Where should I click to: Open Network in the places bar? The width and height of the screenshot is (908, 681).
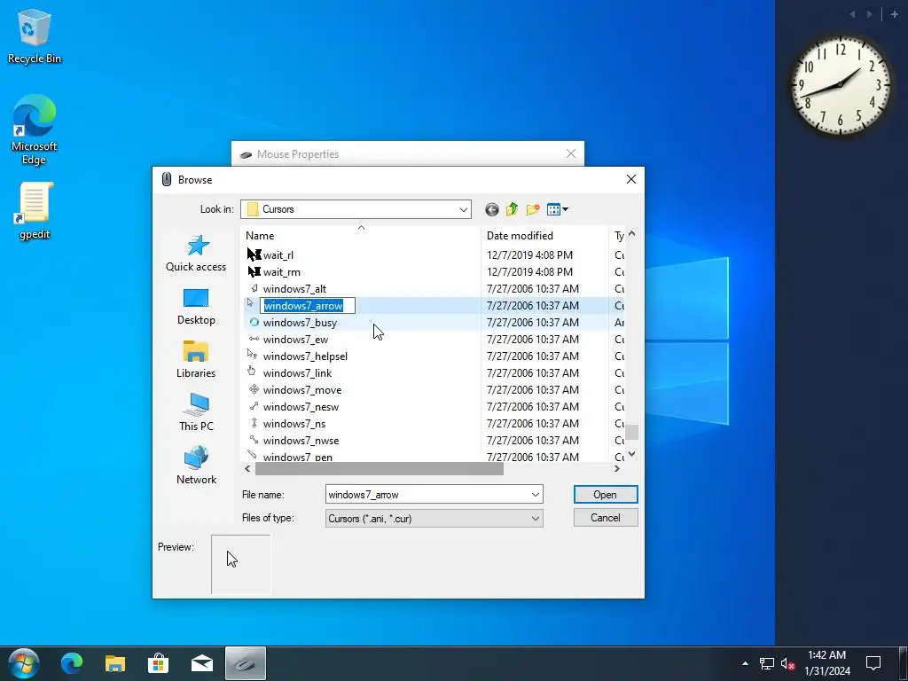pos(196,466)
